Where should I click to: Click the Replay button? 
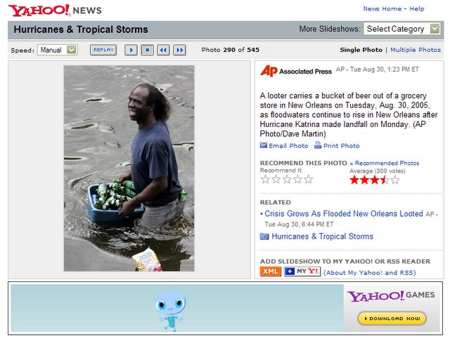pos(103,50)
